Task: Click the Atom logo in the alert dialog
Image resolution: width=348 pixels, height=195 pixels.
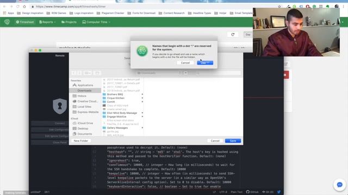Action: [142, 51]
